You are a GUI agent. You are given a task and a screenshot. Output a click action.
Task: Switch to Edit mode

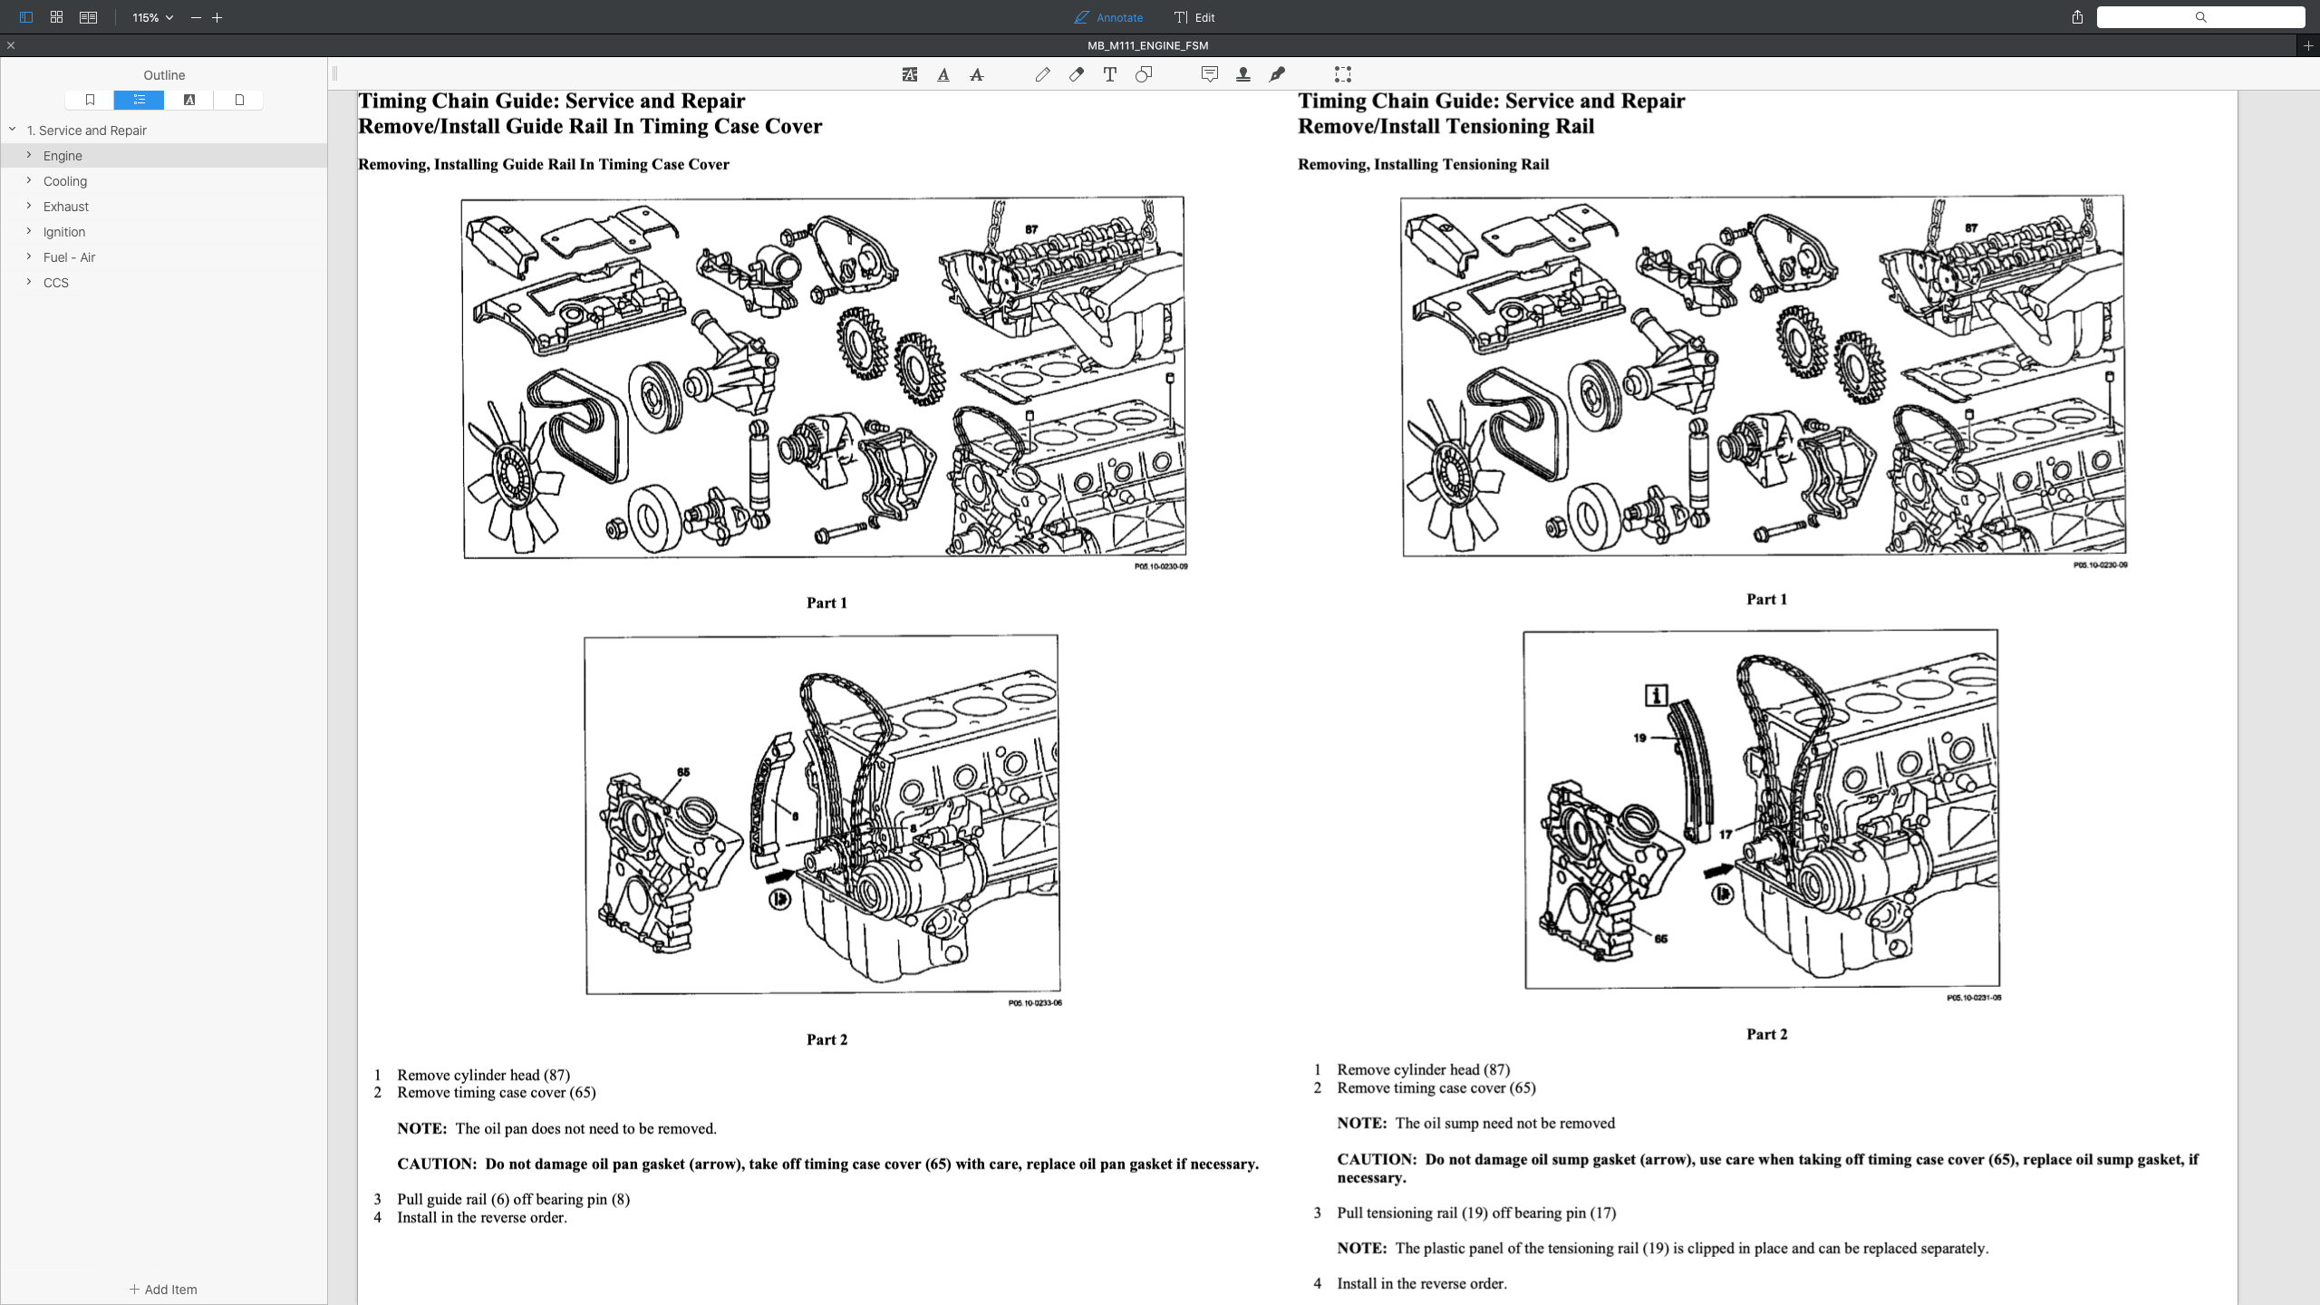tap(1194, 17)
